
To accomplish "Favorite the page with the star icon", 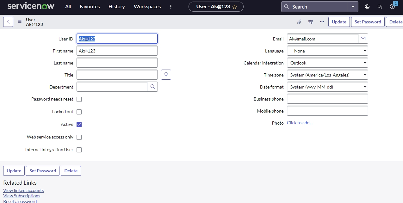I will pyautogui.click(x=235, y=7).
